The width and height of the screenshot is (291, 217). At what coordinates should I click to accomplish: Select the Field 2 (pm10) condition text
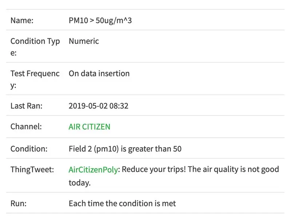94,149
